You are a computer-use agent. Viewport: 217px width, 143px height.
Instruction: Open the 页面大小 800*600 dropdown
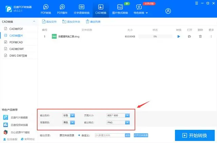tap(127, 115)
